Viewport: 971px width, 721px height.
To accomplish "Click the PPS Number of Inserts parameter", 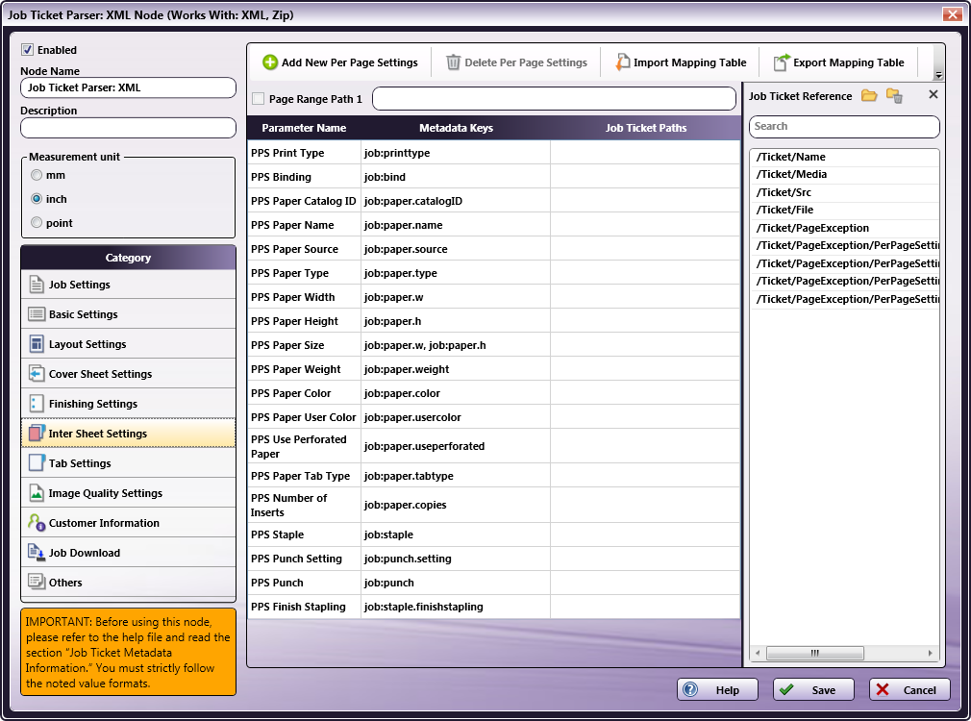I will [x=304, y=505].
